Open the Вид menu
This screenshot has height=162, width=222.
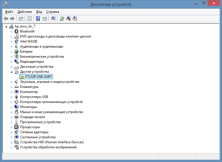click(x=39, y=12)
